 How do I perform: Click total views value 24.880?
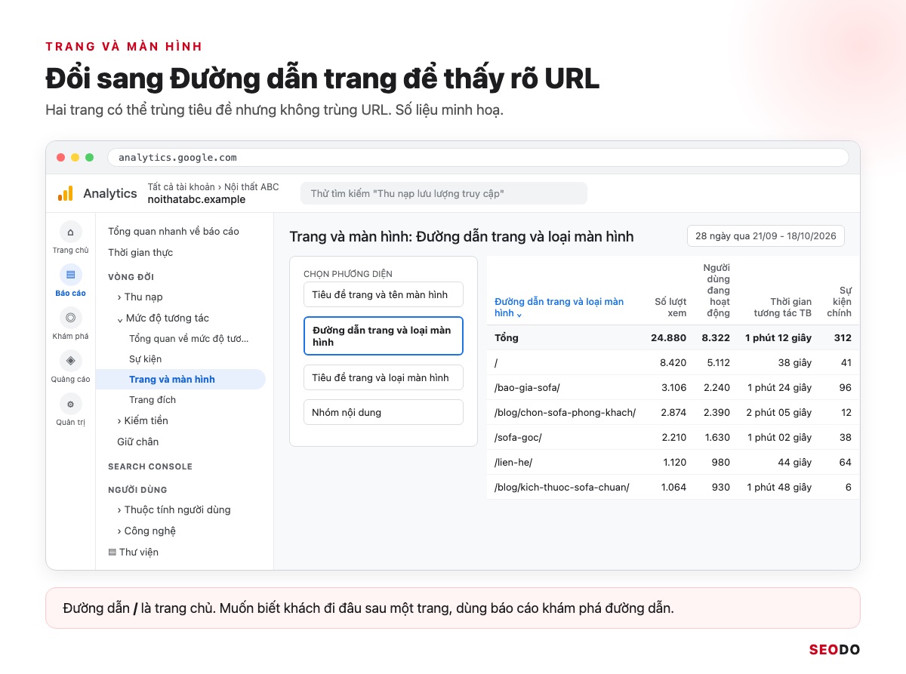[669, 337]
